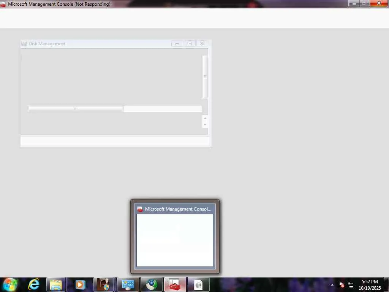This screenshot has width=389, height=292.
Task: Maximize the Microsoft Management Console window
Action: click(x=364, y=3)
